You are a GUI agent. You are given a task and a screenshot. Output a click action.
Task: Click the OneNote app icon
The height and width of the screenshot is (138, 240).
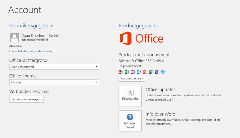click(133, 72)
